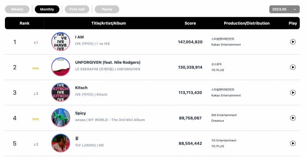Open the MY WORLD album cover

tap(61, 118)
